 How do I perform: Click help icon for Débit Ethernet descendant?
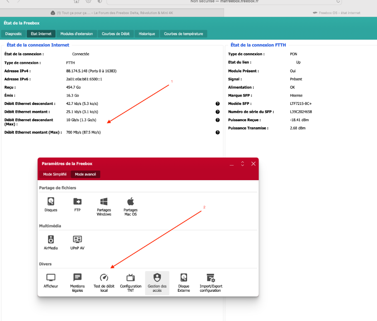point(218,104)
